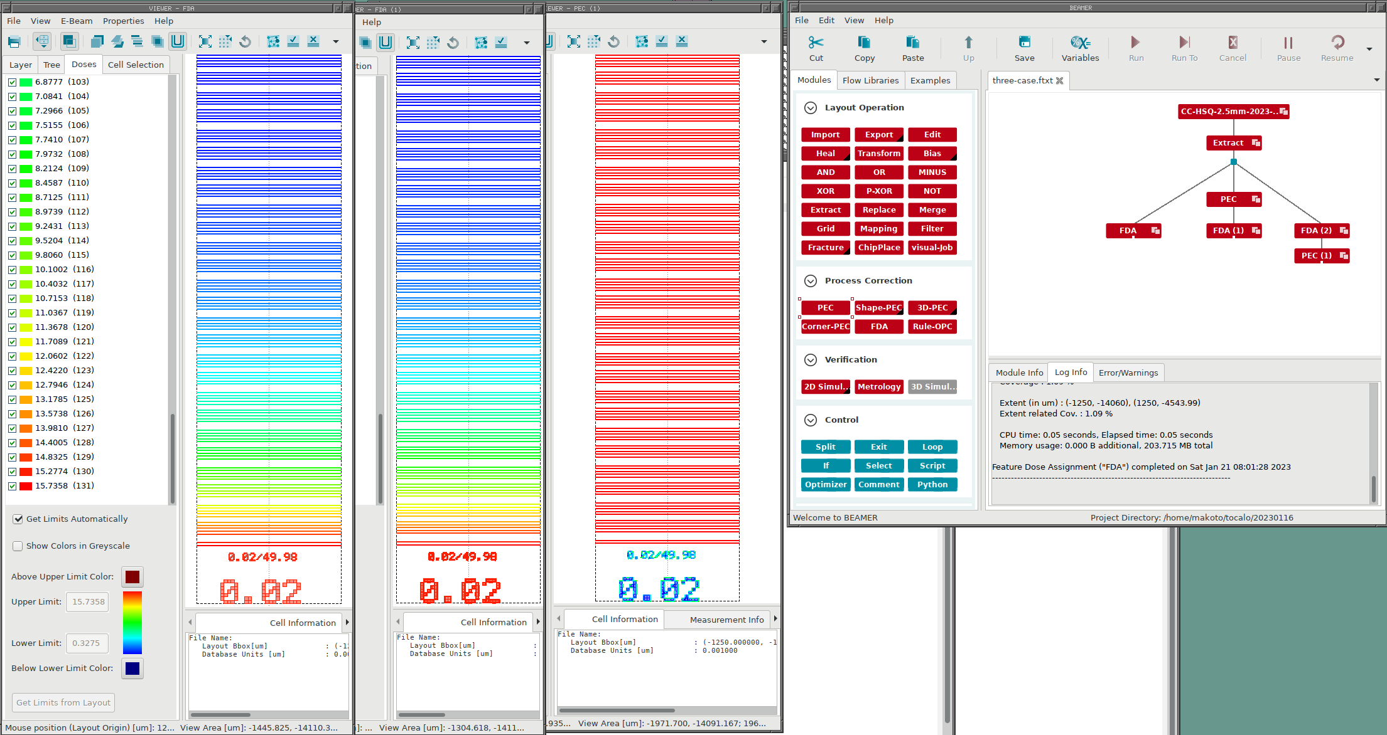Click the rotate-back arrow icon in FDA viewer

coord(246,42)
